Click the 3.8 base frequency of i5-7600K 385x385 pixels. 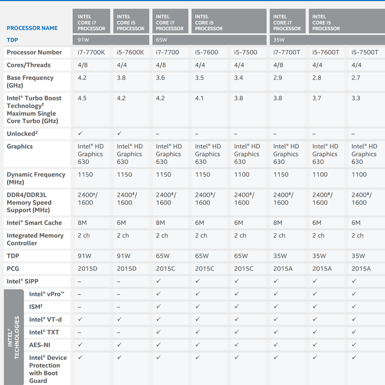coord(121,78)
